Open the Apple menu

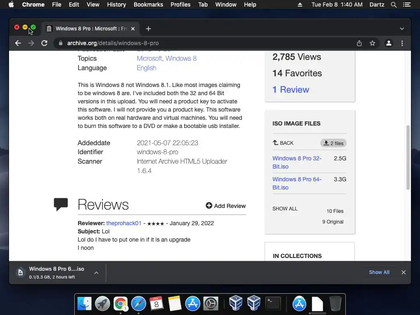pos(11,5)
